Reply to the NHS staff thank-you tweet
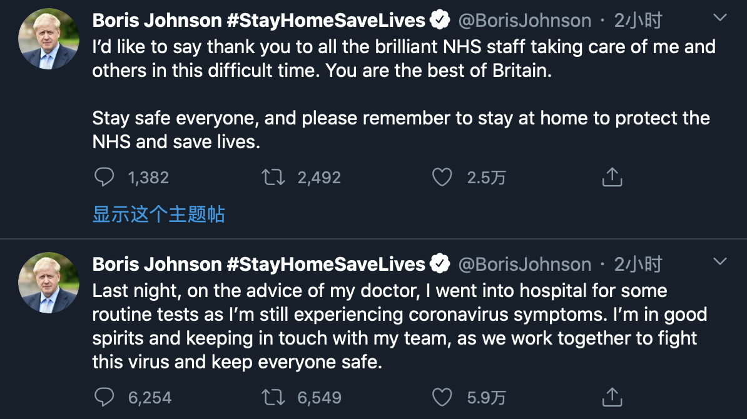Viewport: 747px width, 419px height. tap(104, 178)
